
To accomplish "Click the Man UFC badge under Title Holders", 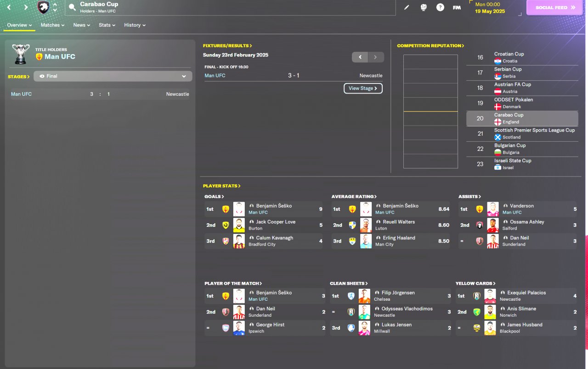I will pyautogui.click(x=39, y=57).
